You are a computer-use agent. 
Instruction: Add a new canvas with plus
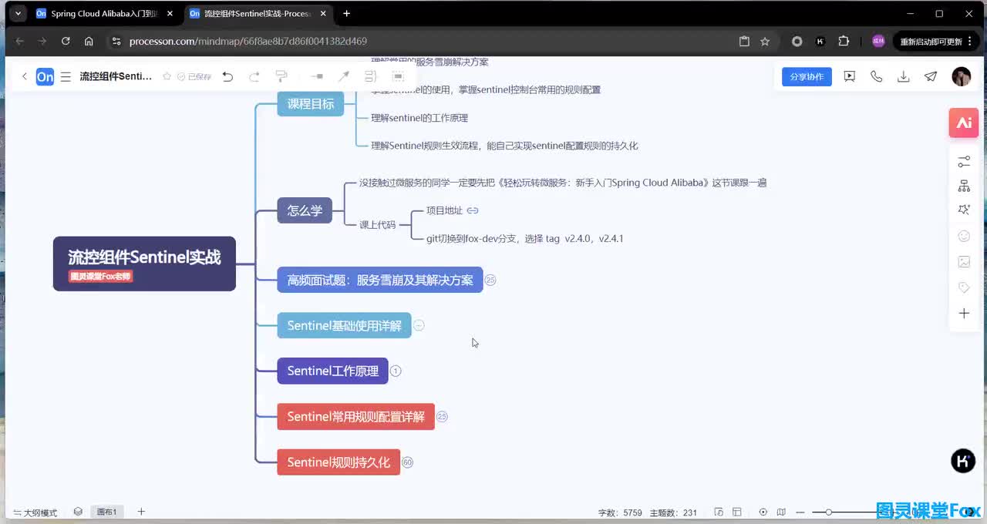click(x=141, y=512)
